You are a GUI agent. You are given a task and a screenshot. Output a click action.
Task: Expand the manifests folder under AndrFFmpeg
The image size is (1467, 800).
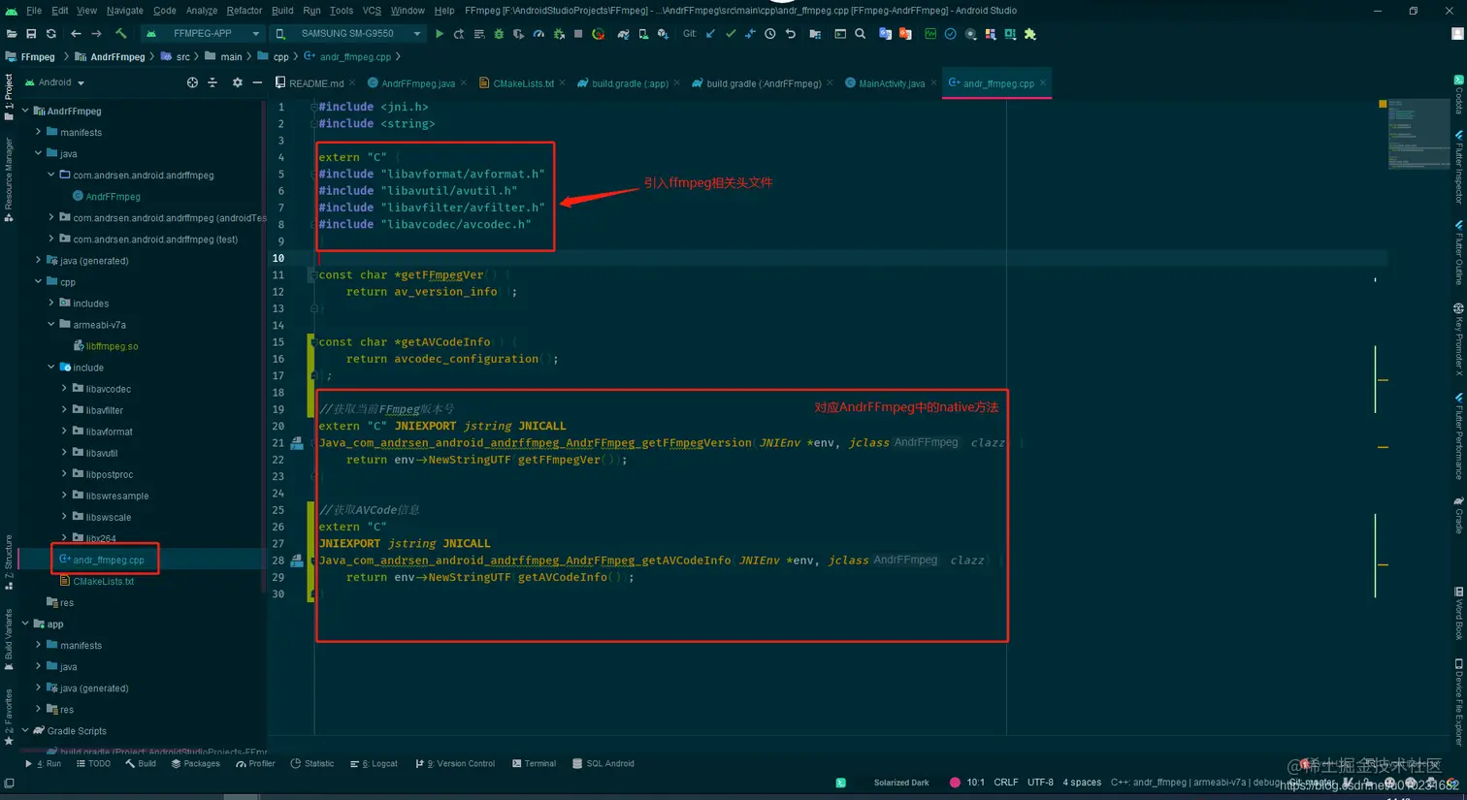39,132
